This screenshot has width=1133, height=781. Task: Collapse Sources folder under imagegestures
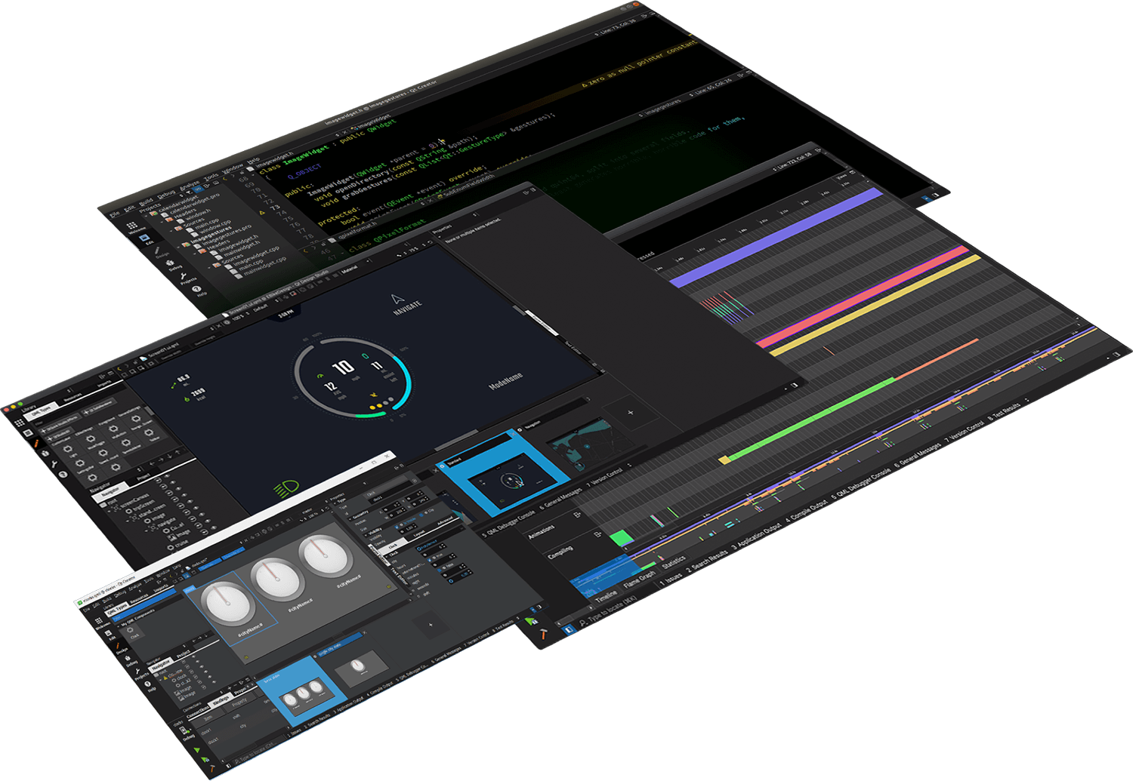tap(209, 268)
